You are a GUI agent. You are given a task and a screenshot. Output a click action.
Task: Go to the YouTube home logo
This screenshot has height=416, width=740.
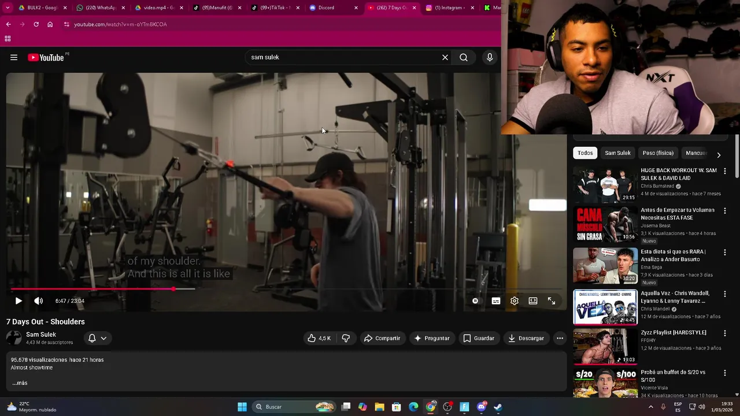click(46, 57)
